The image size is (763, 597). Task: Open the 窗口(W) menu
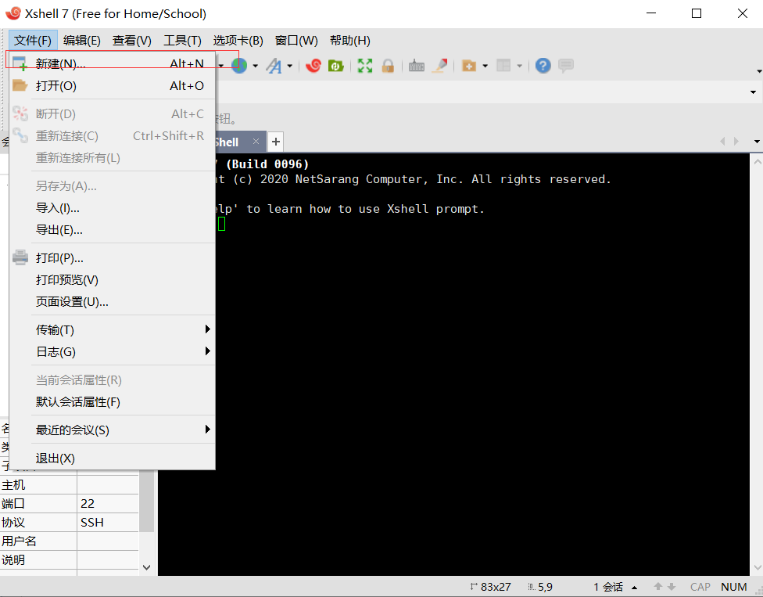pyautogui.click(x=296, y=41)
